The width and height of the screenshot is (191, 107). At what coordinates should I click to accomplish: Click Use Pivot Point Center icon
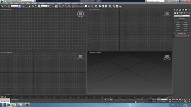click(50, 6)
